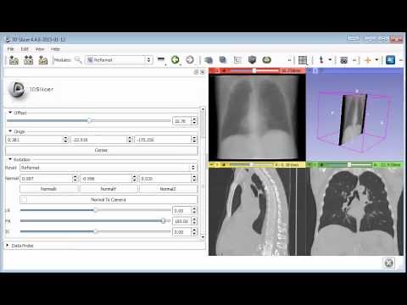Open the View menu
The image size is (407, 305).
(40, 49)
